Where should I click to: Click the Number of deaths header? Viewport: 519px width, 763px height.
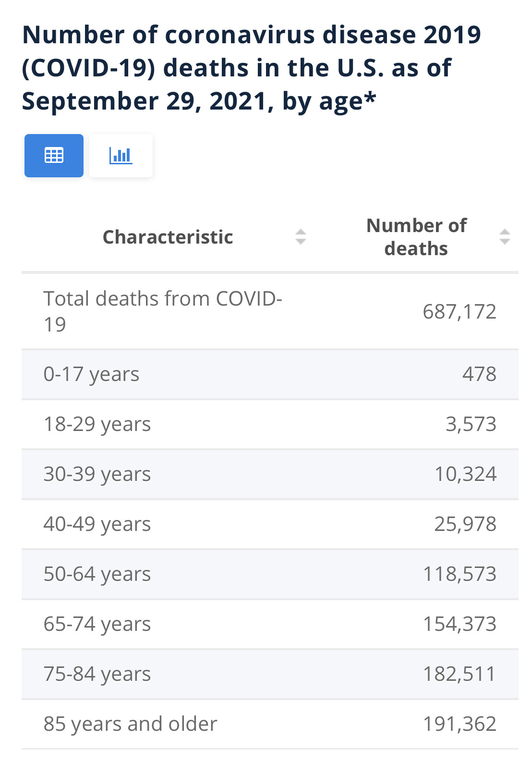(x=416, y=237)
